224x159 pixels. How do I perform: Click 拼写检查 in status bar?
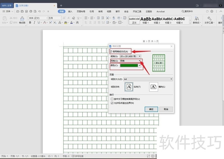[78, 156]
